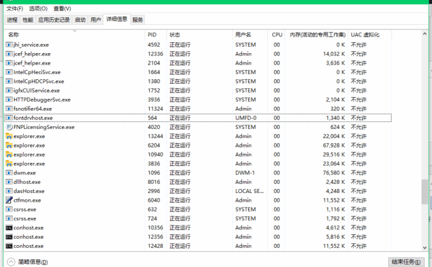Click the folder icon of explorer.exe PID 13244
This screenshot has height=267, width=432.
pyautogui.click(x=9, y=136)
